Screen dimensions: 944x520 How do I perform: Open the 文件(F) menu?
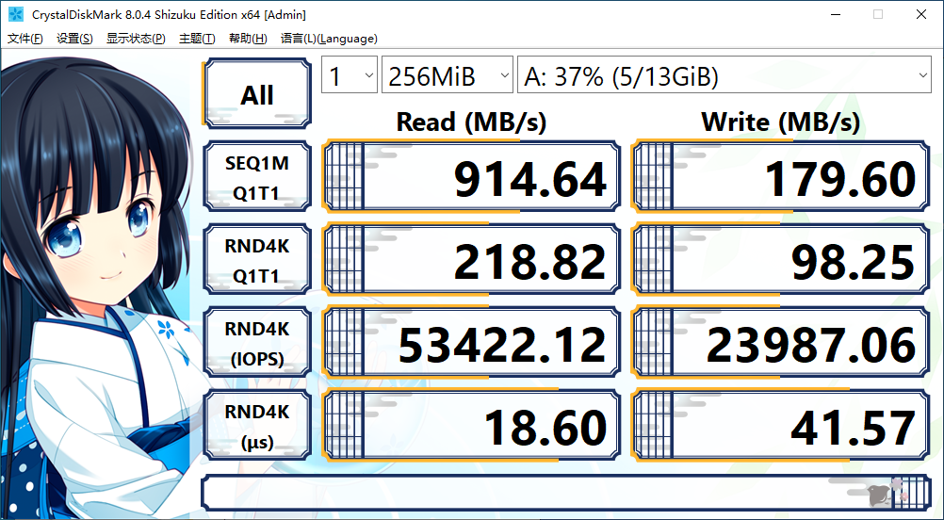[x=25, y=39]
